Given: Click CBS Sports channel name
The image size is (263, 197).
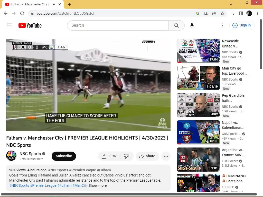Looking at the screenshot, I should click(x=231, y=134).
